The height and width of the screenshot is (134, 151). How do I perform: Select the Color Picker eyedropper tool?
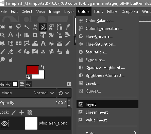point(68,27)
